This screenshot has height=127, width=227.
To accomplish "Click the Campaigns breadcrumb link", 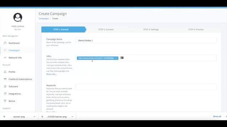I will (44, 19).
